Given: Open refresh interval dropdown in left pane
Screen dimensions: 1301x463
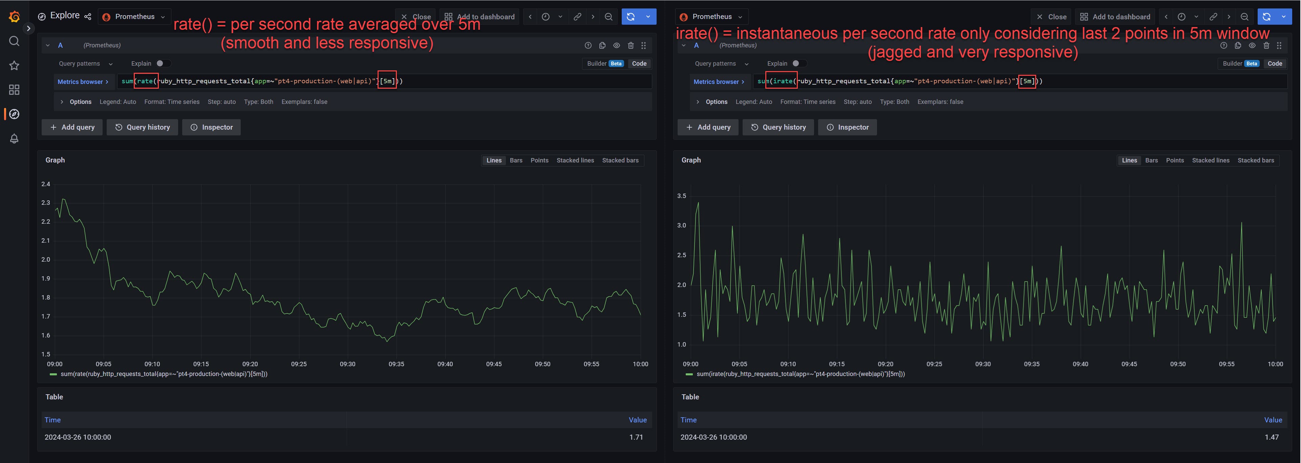Looking at the screenshot, I should [648, 17].
